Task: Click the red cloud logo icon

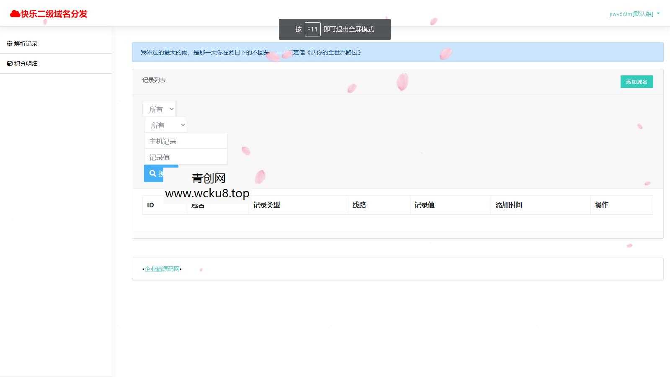Action: [x=15, y=14]
